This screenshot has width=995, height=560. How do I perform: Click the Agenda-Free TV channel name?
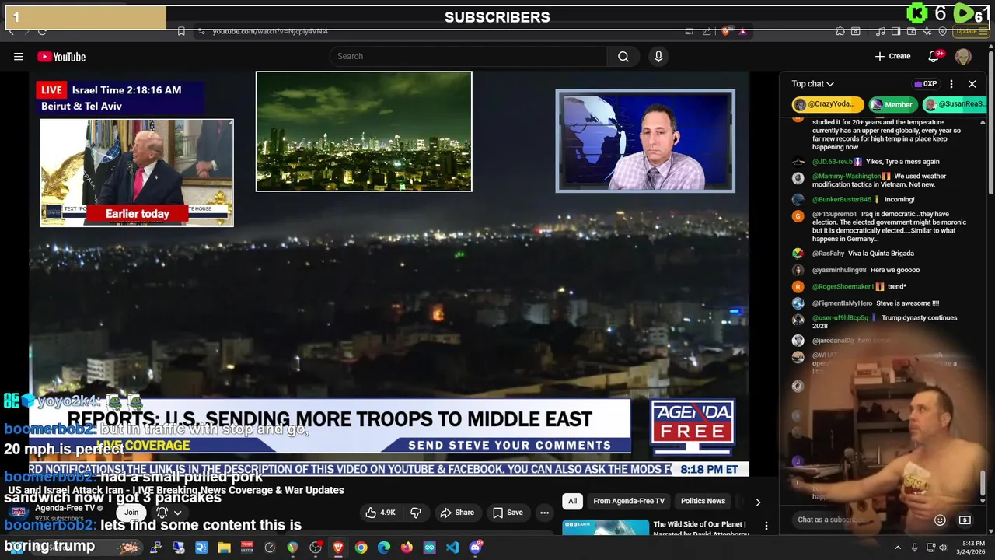(65, 508)
